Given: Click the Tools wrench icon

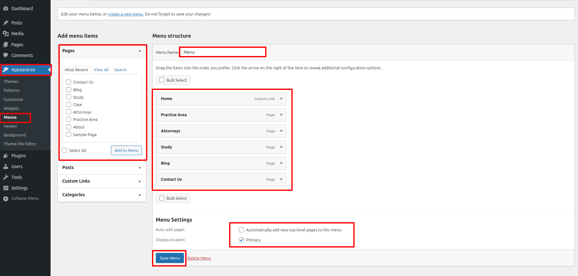Looking at the screenshot, I should pyautogui.click(x=6, y=177).
